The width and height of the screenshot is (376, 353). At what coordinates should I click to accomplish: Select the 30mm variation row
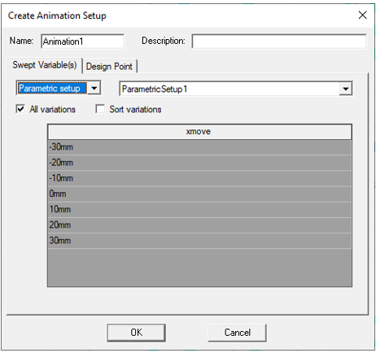pyautogui.click(x=199, y=241)
